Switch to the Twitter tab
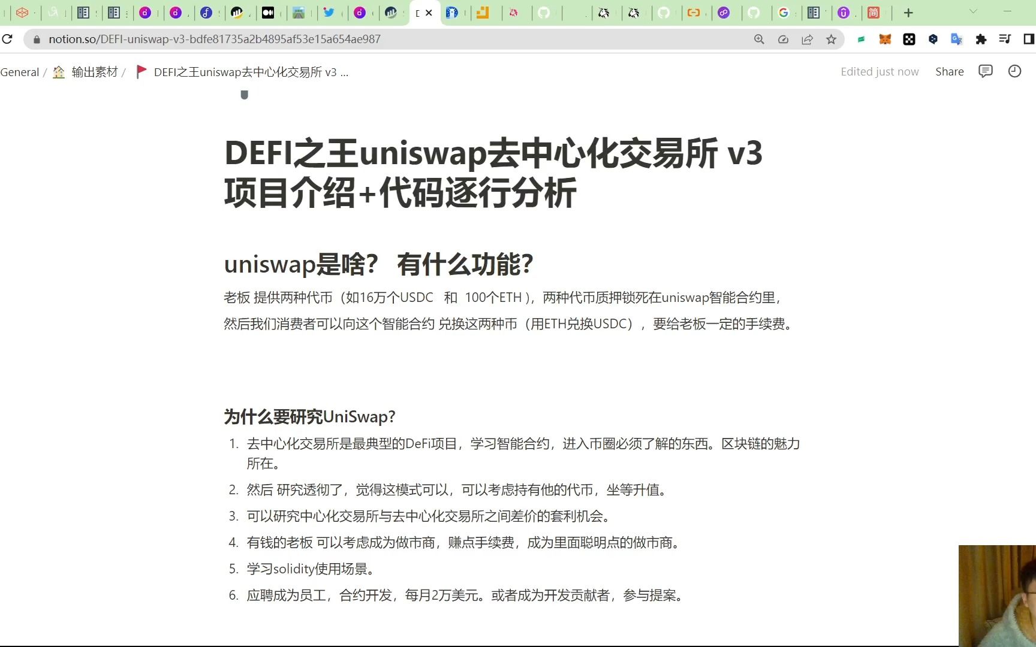Screen dimensions: 1036x647 pyautogui.click(x=329, y=13)
